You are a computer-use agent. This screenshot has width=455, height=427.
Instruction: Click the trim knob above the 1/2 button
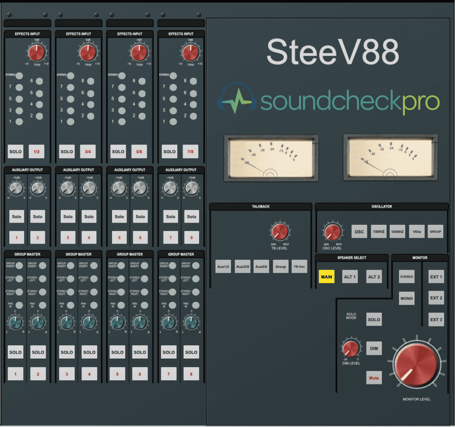(36, 52)
